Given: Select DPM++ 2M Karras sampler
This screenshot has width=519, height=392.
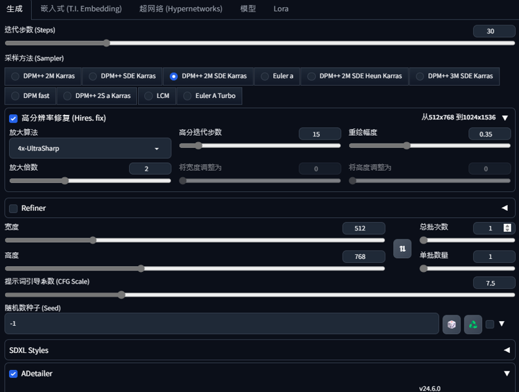Looking at the screenshot, I should click(43, 76).
